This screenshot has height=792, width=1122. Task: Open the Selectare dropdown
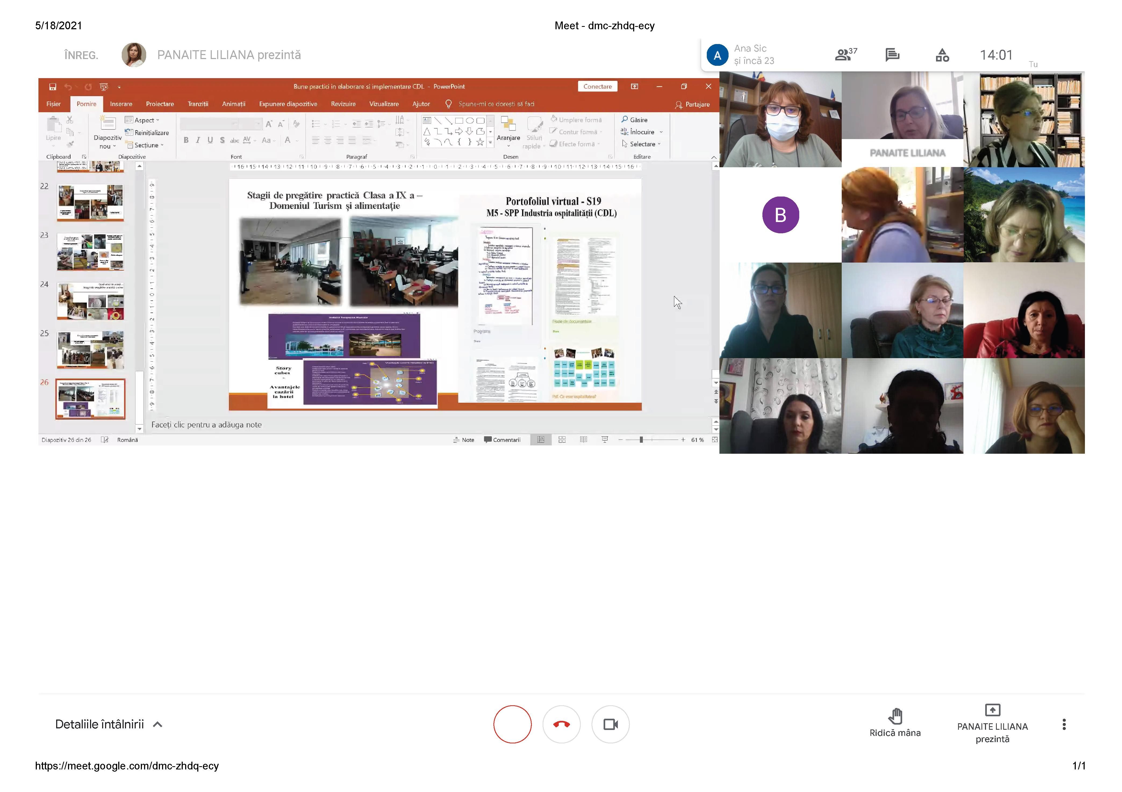tap(641, 144)
